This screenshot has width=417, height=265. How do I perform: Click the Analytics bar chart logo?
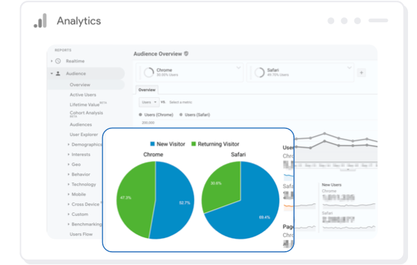click(x=40, y=20)
